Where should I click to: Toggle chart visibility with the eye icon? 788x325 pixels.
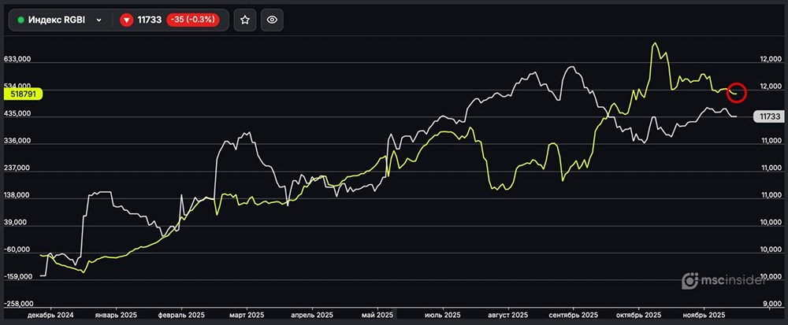272,20
